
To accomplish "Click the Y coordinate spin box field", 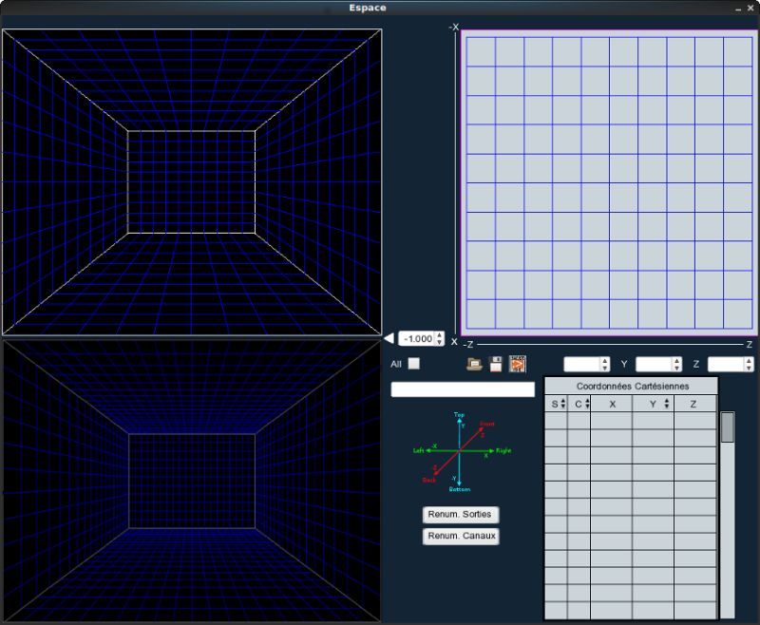I will click(x=654, y=364).
